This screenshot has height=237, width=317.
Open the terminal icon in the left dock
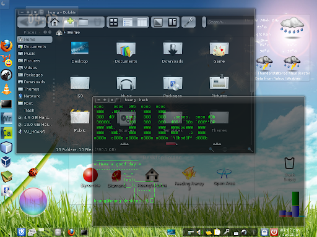6,104
